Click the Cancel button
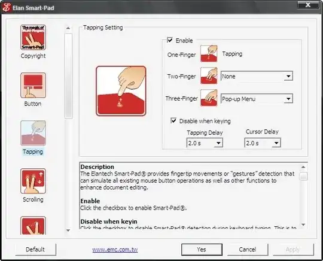 click(248, 250)
